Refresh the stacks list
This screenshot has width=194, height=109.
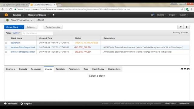point(180,27)
